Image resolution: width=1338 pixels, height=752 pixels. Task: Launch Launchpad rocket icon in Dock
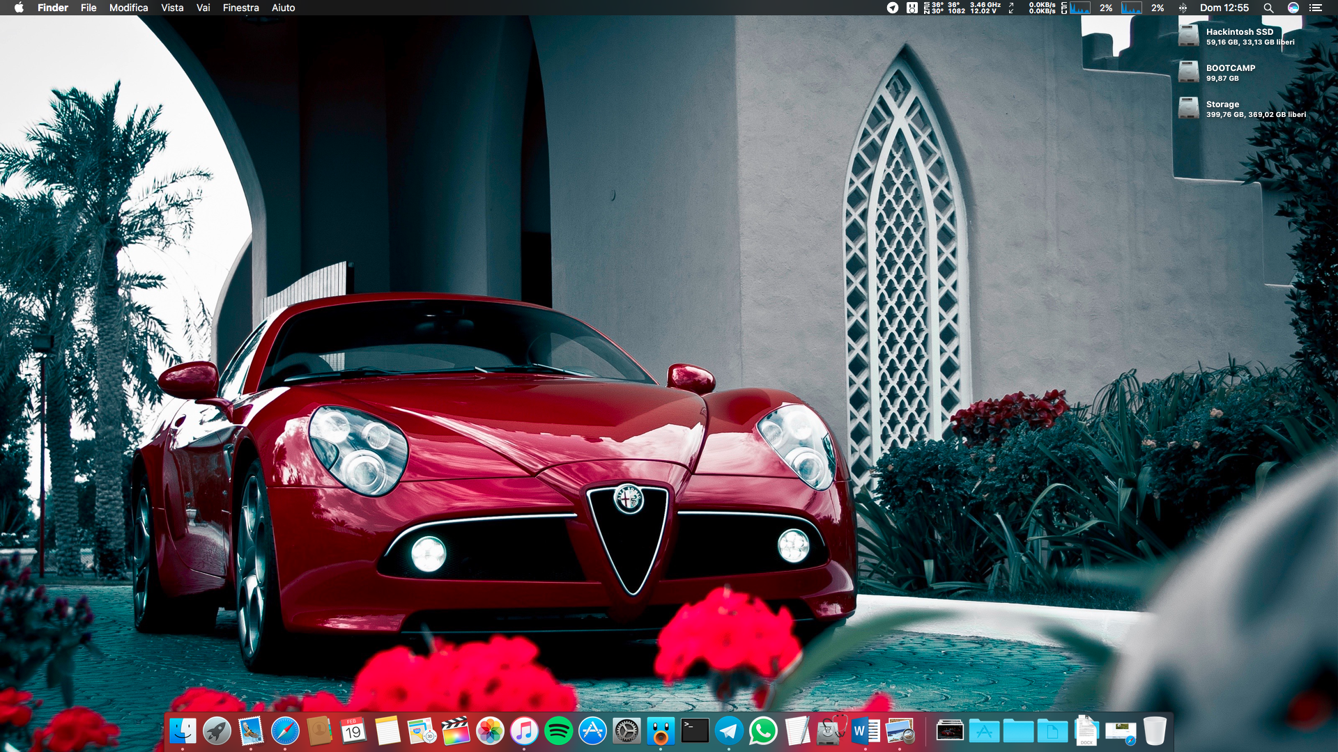click(217, 731)
